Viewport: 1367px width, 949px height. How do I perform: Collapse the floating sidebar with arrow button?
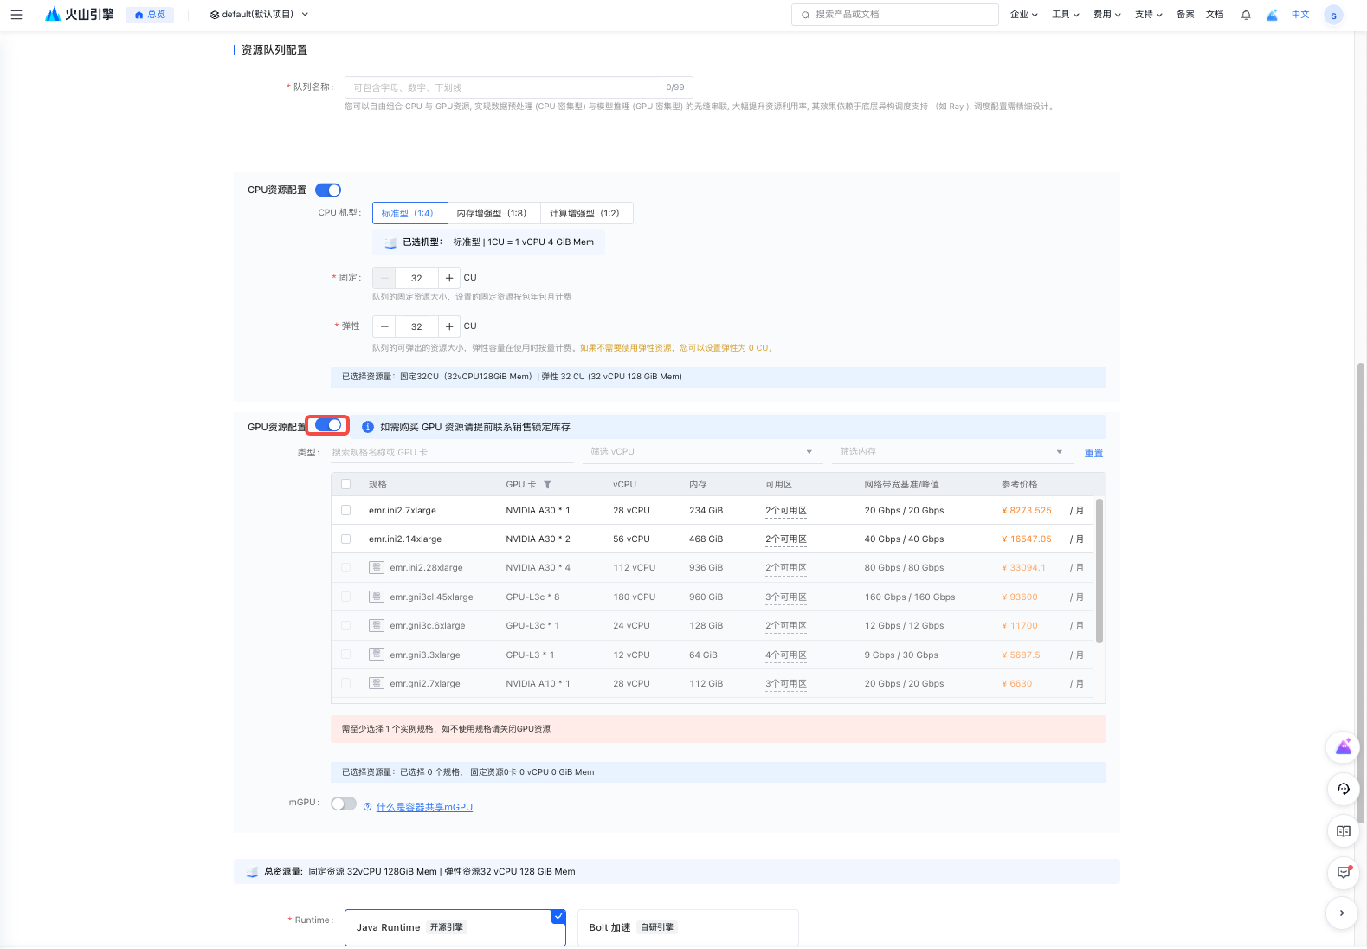tap(1342, 913)
